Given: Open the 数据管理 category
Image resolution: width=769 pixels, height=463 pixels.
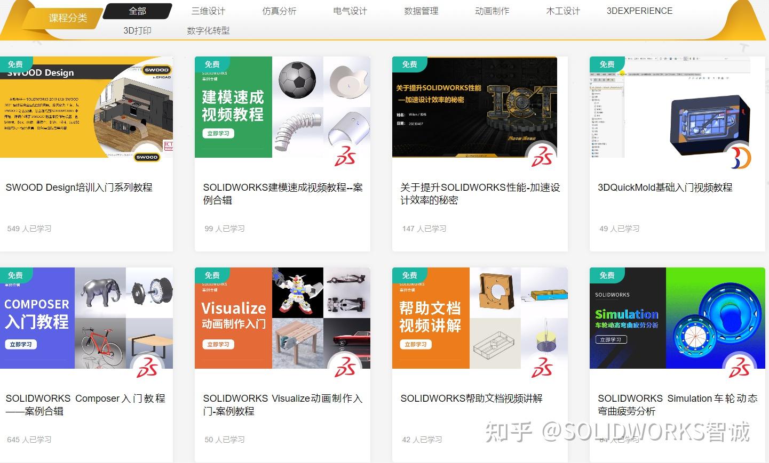Looking at the screenshot, I should point(422,11).
